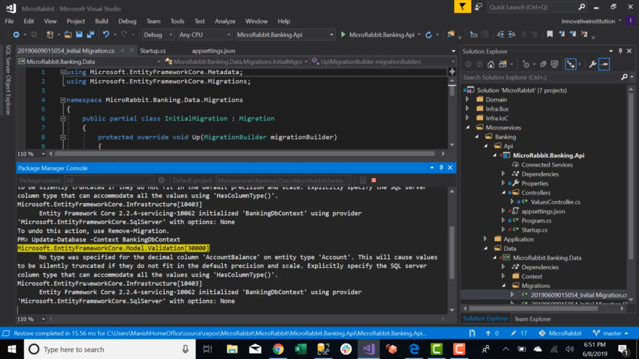Expand the Infra.Bus folder
Viewport: 639px width, 359px height.
click(468, 109)
